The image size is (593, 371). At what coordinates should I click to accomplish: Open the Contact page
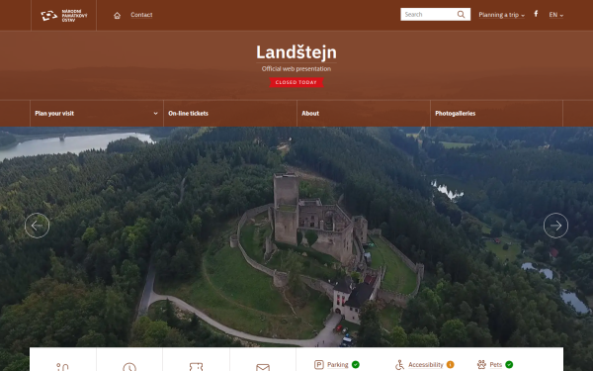[x=141, y=15]
